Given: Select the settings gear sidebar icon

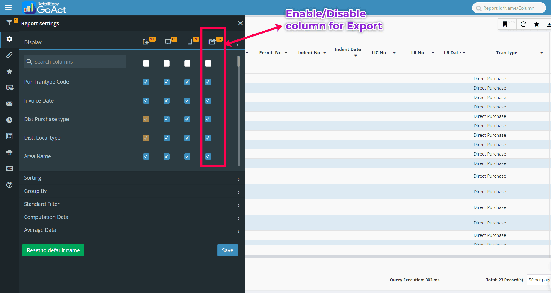Looking at the screenshot, I should pos(9,39).
